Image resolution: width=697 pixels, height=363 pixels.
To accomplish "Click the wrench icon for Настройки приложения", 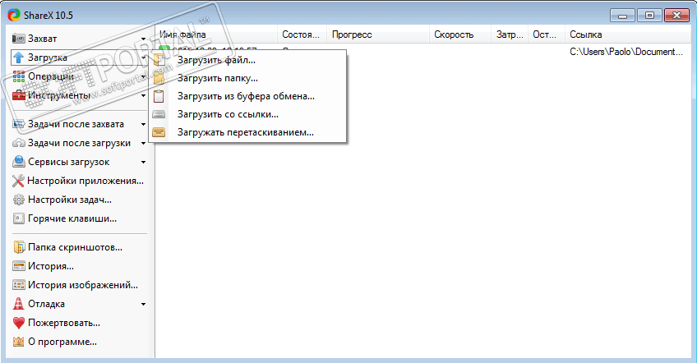I will point(18,181).
